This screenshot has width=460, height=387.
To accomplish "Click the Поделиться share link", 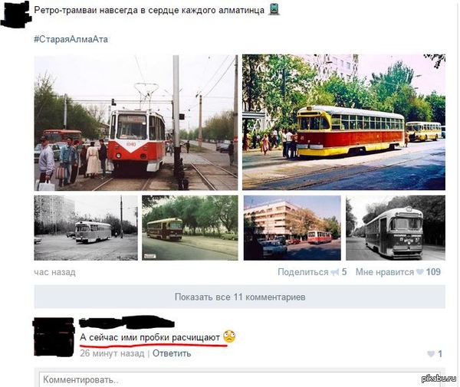I will click(x=303, y=272).
